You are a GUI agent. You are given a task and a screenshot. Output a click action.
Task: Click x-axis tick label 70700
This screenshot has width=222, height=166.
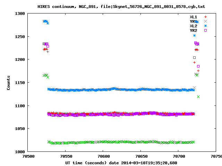click(179, 156)
